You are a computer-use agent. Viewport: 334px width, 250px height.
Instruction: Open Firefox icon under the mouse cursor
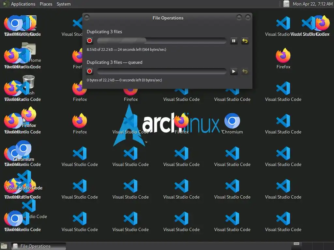[29, 117]
